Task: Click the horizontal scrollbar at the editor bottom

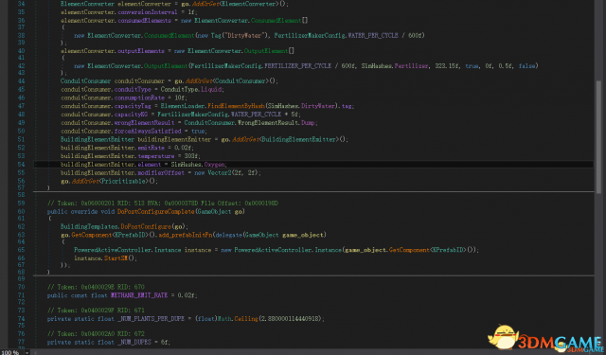Action: click(315, 352)
